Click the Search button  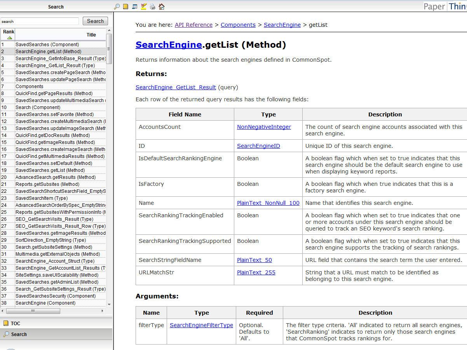click(95, 21)
